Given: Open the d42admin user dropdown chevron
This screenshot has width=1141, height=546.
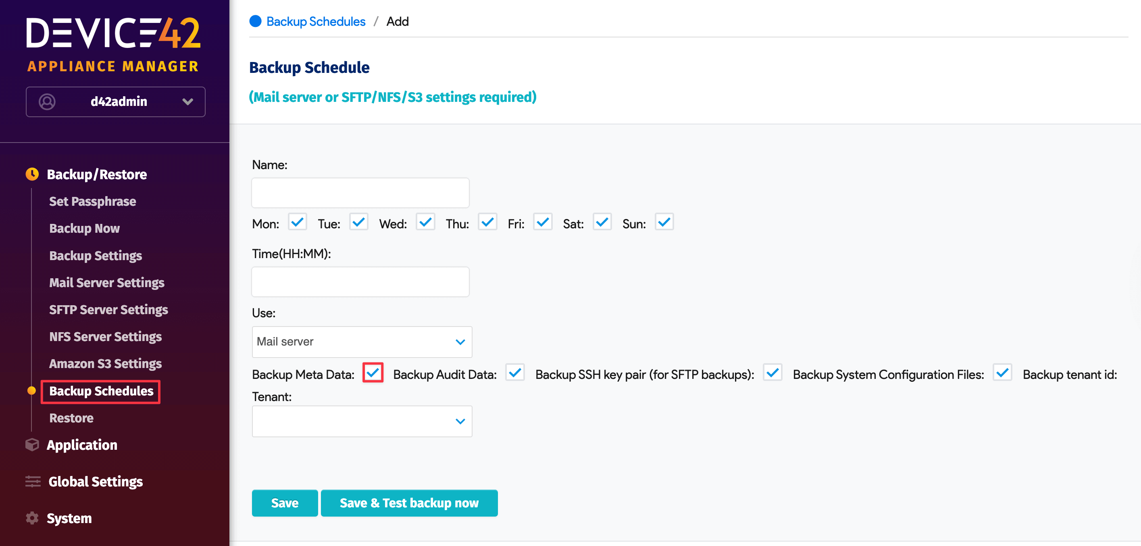Looking at the screenshot, I should click(188, 101).
